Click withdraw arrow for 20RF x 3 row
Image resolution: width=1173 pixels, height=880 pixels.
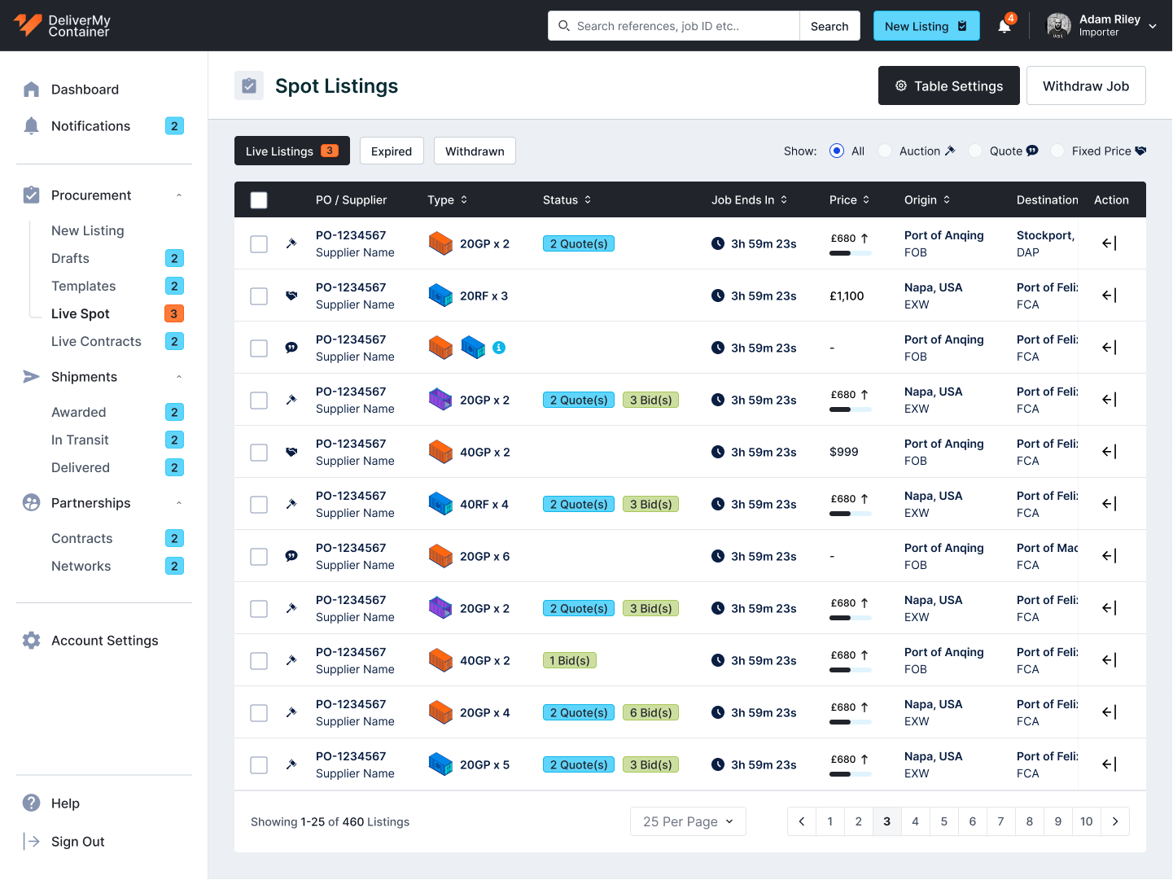pos(1110,296)
